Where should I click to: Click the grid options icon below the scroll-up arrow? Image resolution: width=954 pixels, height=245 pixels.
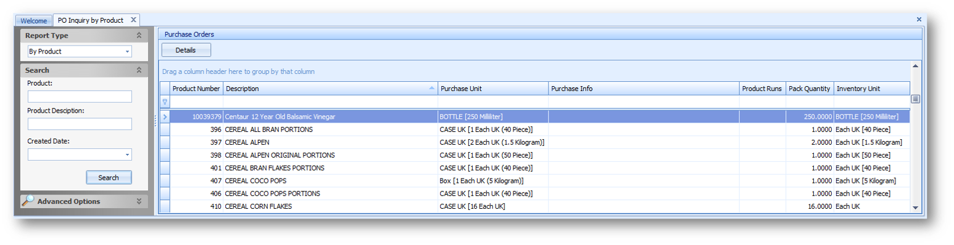[915, 99]
